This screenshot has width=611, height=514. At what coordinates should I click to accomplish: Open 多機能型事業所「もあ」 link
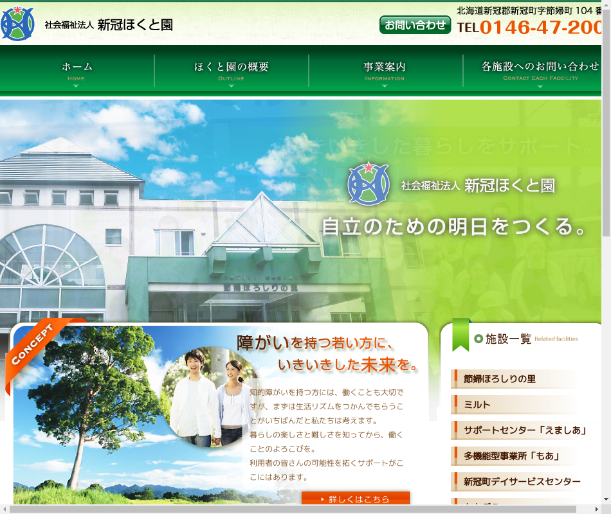[511, 456]
